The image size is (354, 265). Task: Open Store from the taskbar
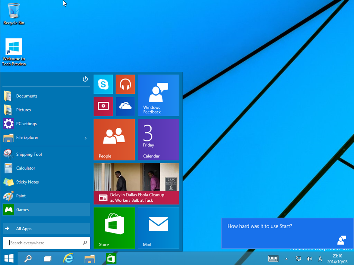[111, 258]
